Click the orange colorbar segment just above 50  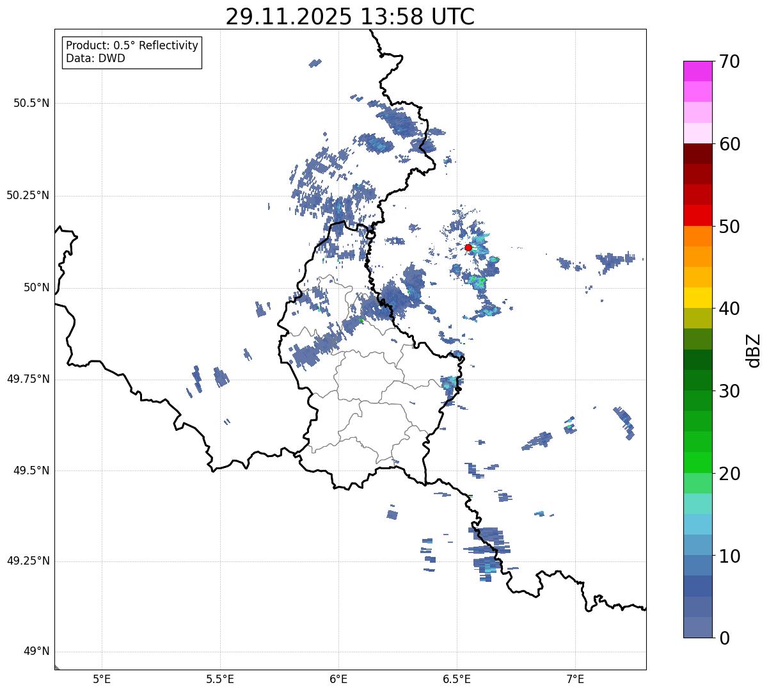coord(698,236)
